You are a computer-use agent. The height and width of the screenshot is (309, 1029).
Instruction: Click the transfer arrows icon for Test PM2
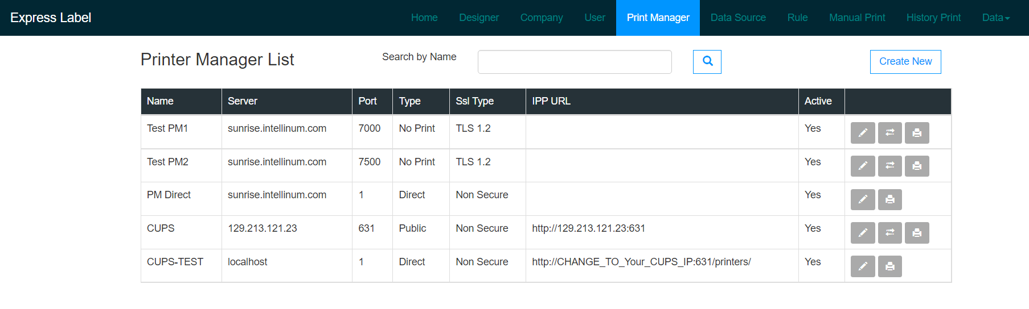click(889, 166)
